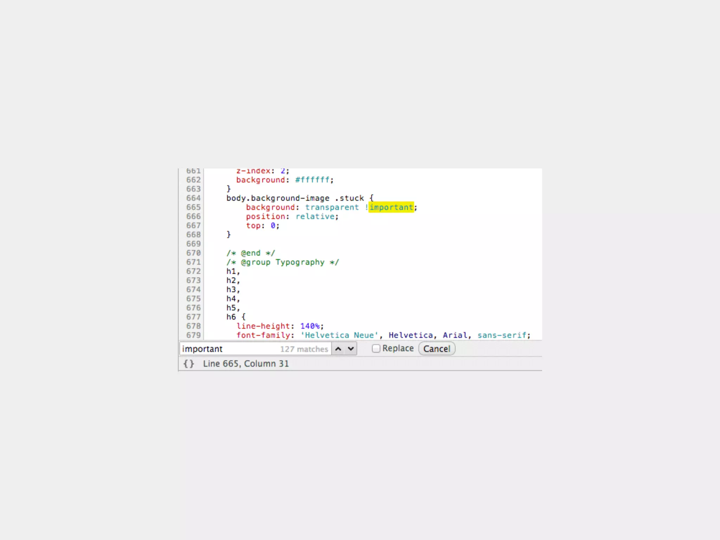Click the line number 665 in the gutter
The height and width of the screenshot is (540, 720).
click(x=193, y=207)
